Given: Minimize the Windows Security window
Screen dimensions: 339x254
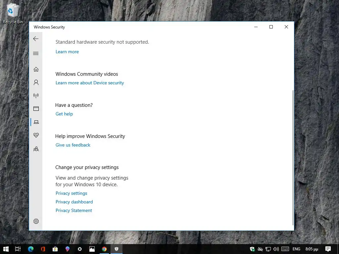Looking at the screenshot, I should [x=256, y=27].
